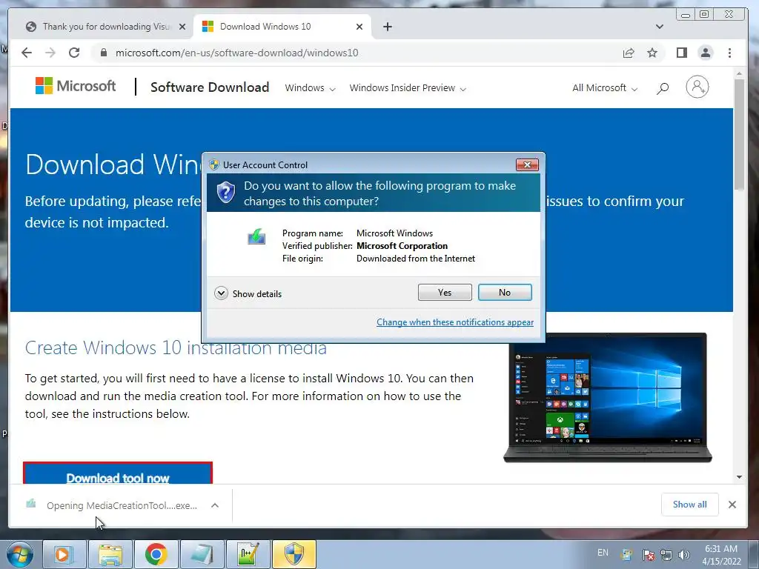Open 'Change when these notifications appear' link
Screen dimensions: 759x569
(x=455, y=322)
